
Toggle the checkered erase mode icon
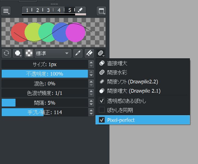29,53
